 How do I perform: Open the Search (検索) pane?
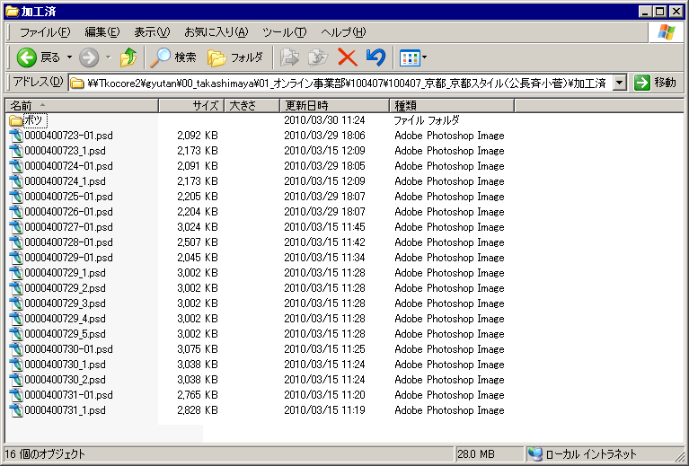[173, 57]
